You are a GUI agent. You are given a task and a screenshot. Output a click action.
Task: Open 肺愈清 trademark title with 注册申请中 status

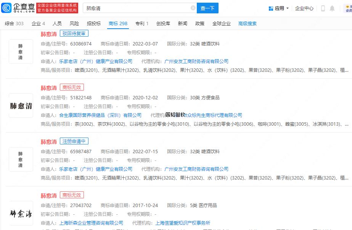point(49,142)
